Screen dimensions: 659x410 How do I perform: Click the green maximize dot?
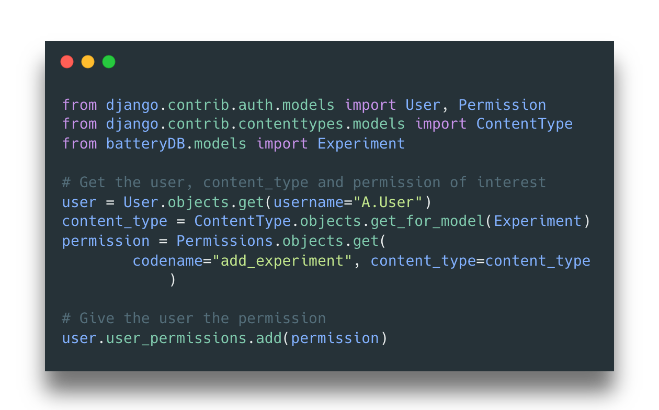coord(109,62)
